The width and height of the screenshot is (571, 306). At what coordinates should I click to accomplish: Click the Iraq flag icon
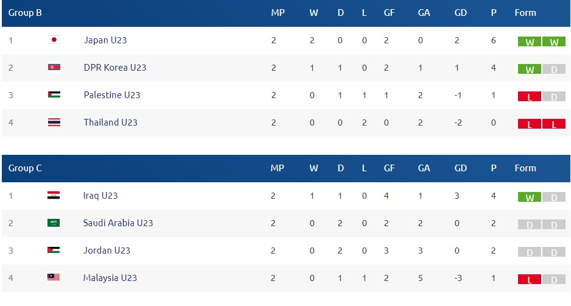(54, 196)
